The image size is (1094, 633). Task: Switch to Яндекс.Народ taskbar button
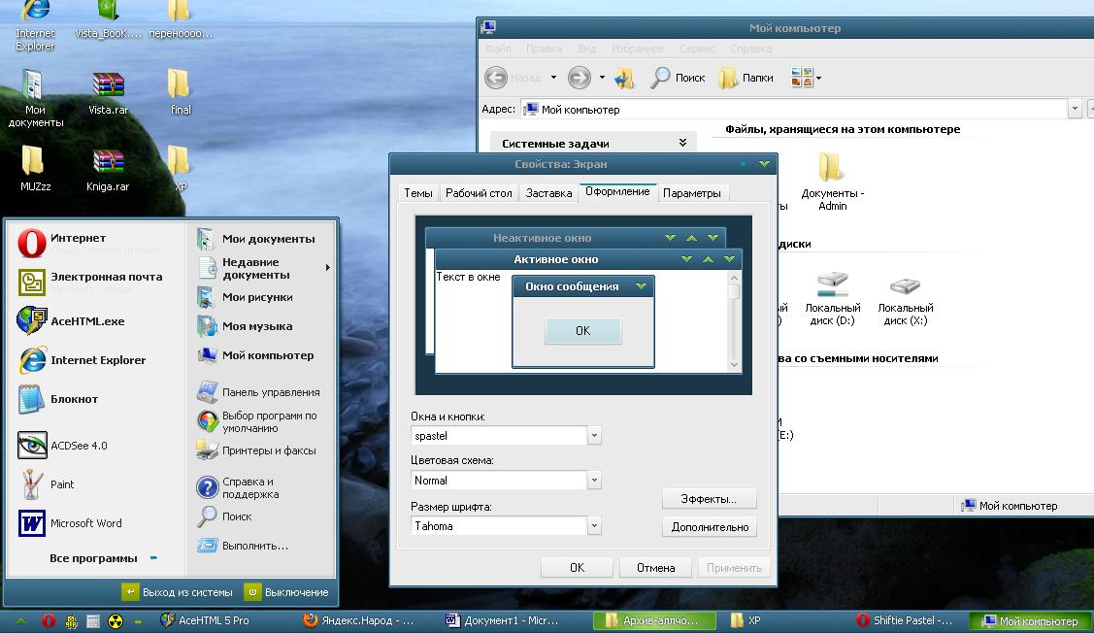tap(359, 620)
